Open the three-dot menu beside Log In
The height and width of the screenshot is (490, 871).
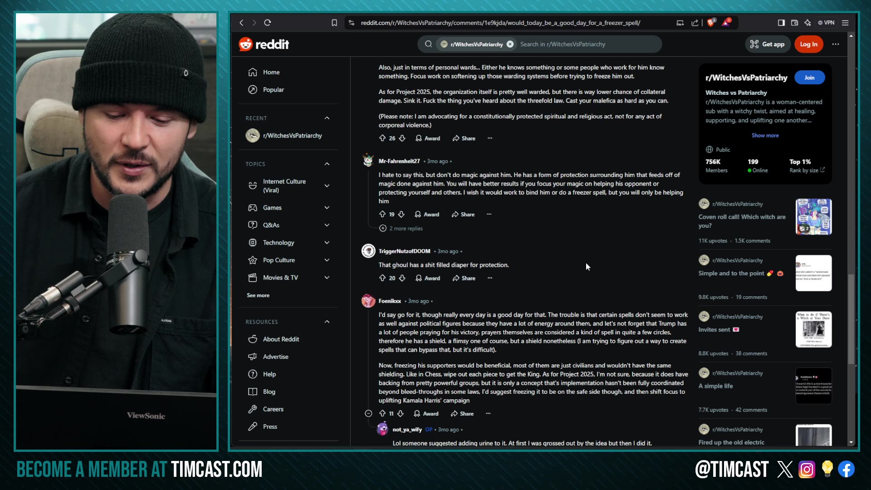(x=836, y=44)
